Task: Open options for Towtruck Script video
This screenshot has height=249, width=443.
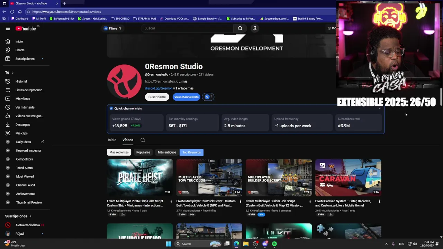Action: point(241,201)
